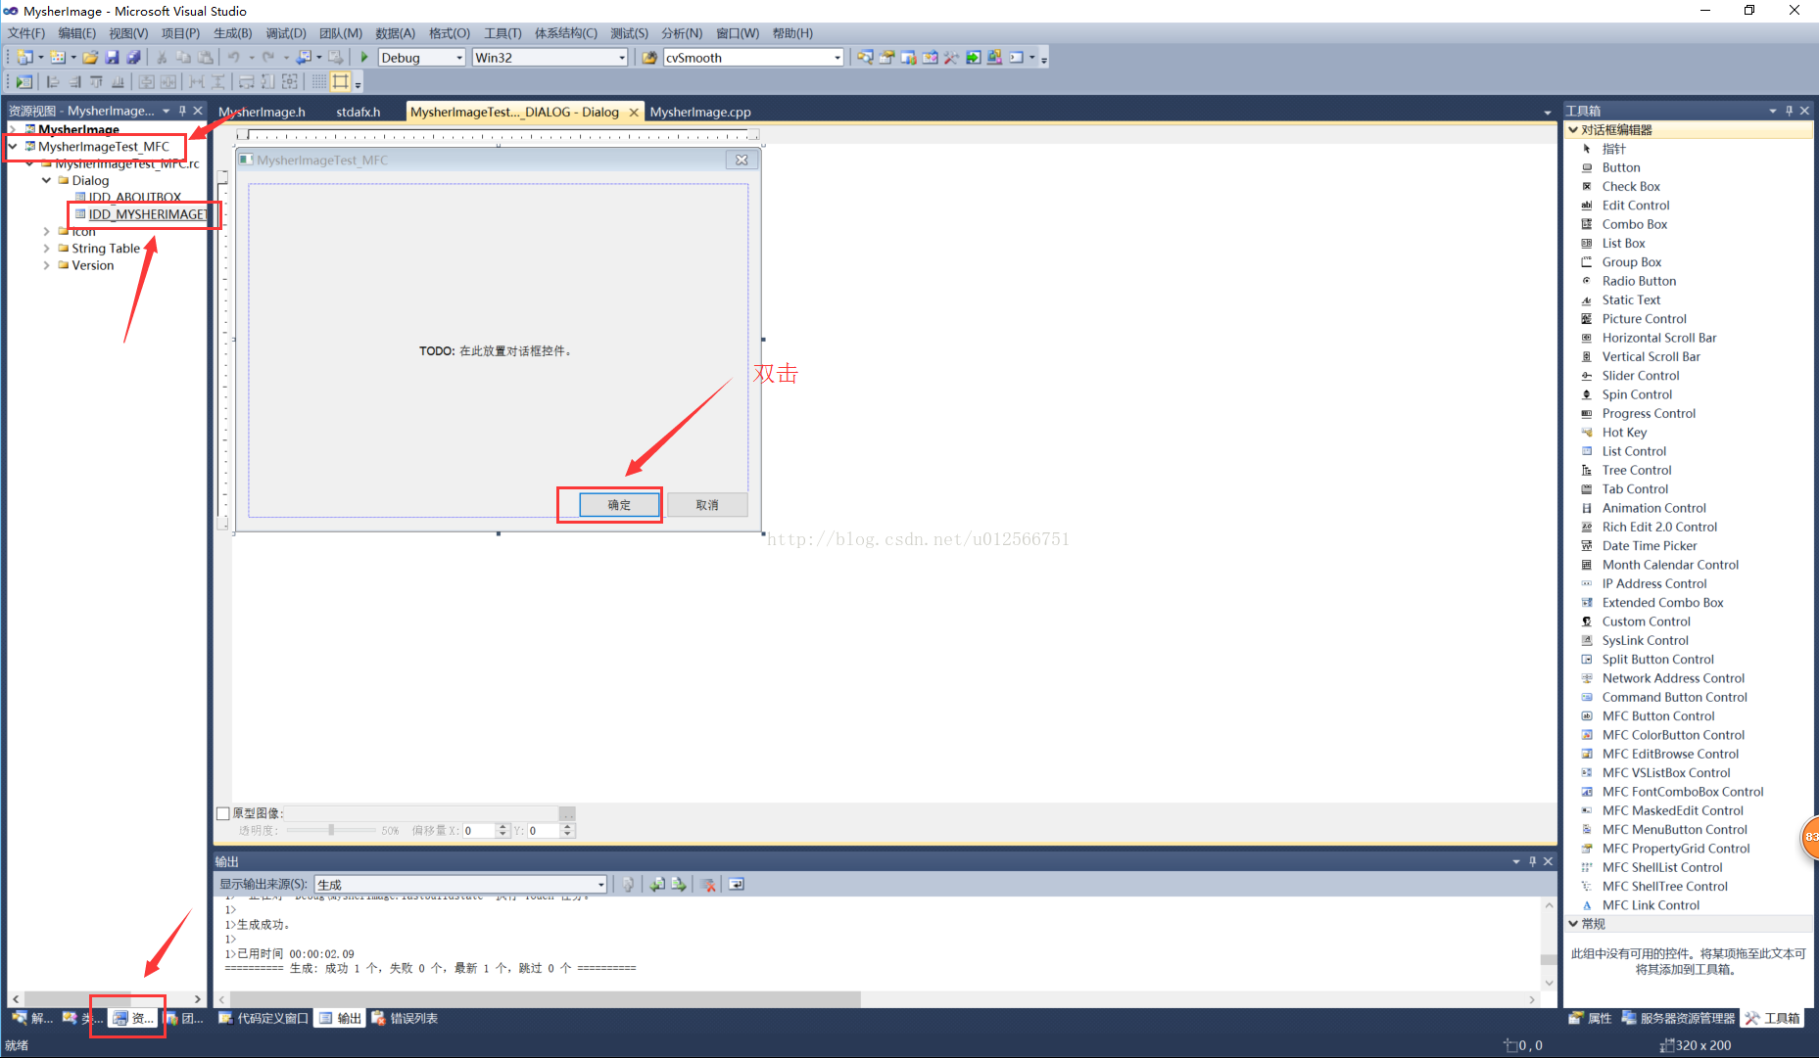Select IDD_ABOUTBOX dialog resource
1819x1058 pixels.
[x=134, y=198]
